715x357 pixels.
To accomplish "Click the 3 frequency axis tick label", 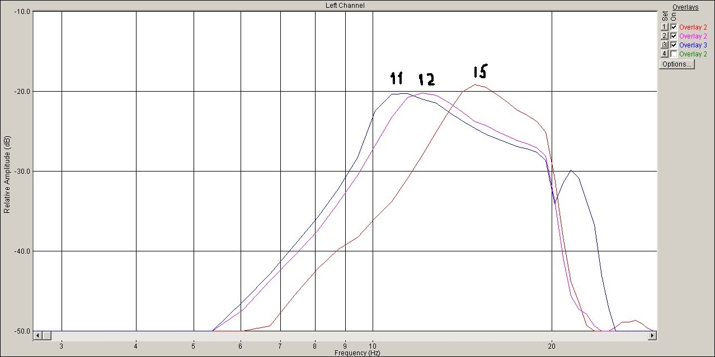I will tap(62, 346).
